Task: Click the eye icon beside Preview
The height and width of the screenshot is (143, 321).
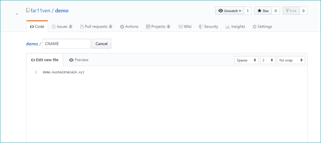Action: [71, 60]
